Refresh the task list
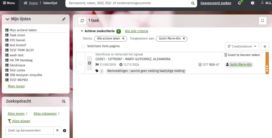Screen dimensions: 272x138 tap(82, 21)
